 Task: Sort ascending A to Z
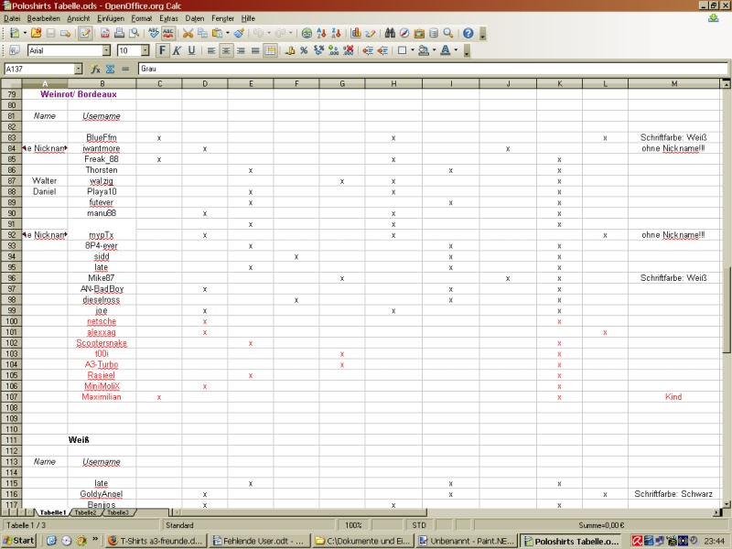(321, 33)
